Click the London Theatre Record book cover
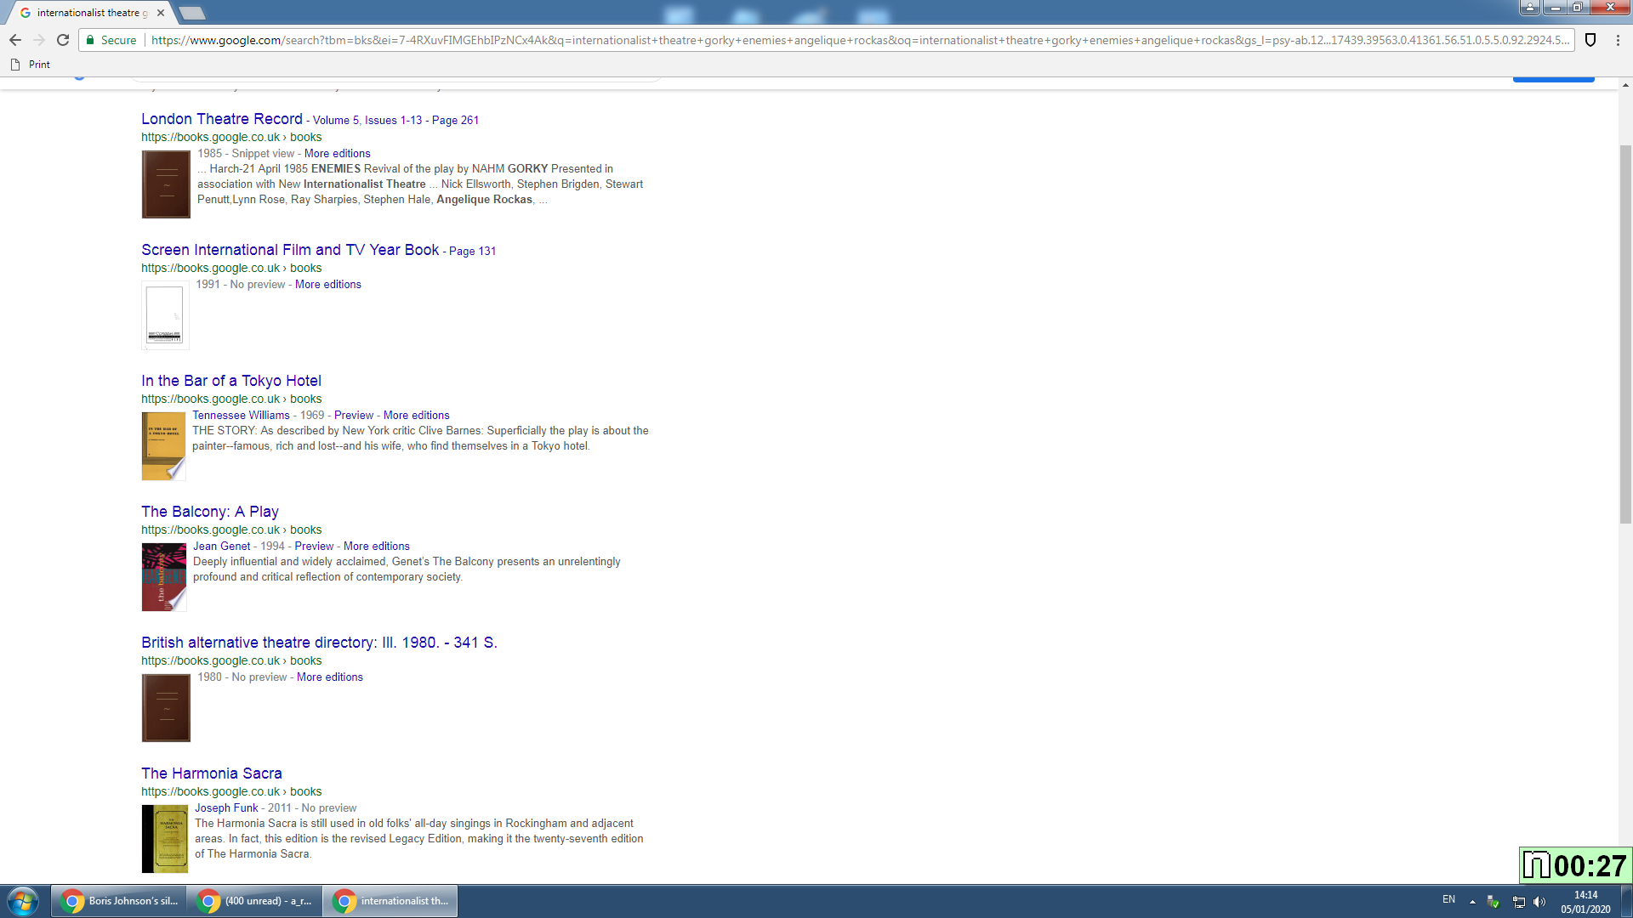 [166, 184]
